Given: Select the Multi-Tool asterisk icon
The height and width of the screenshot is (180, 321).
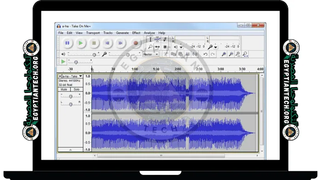Looking at the screenshot, I should click(165, 47).
